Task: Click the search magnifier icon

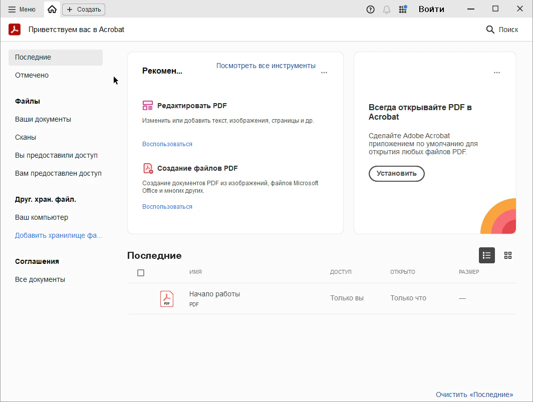Action: click(x=490, y=30)
